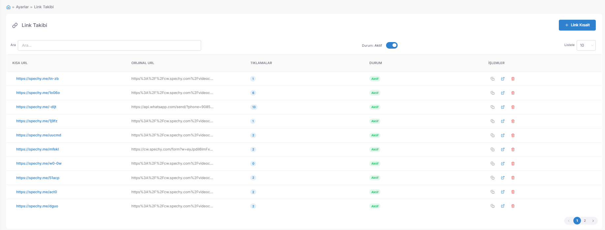Open the -dljt link externally
The image size is (605, 230).
tap(503, 107)
